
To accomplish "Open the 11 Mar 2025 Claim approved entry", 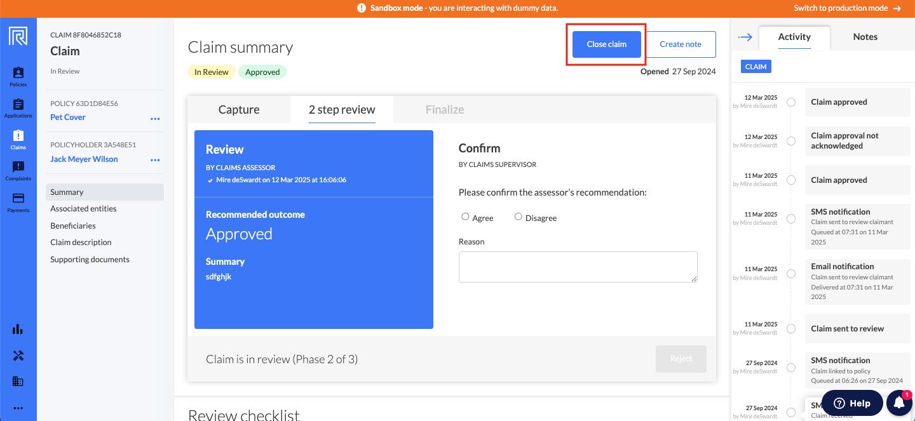I will [x=858, y=180].
